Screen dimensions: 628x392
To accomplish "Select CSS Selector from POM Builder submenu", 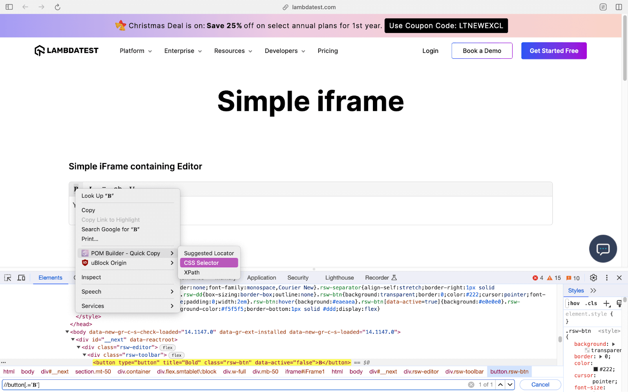I will [x=201, y=263].
